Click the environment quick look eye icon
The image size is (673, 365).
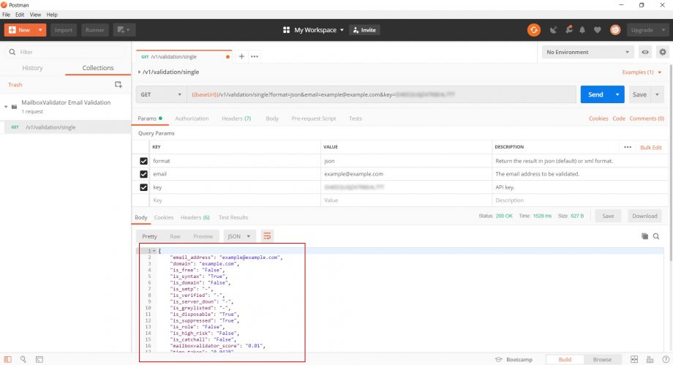pyautogui.click(x=645, y=52)
